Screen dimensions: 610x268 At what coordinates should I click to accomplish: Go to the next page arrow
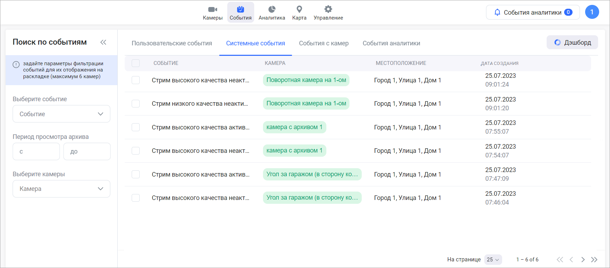click(583, 260)
